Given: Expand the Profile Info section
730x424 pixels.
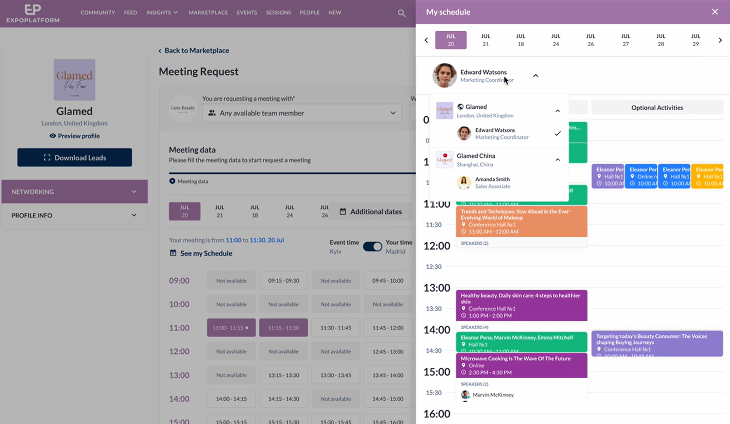Looking at the screenshot, I should point(75,215).
